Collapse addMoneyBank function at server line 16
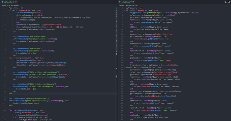Image resolution: width=231 pixels, height=121 pixels. pos(125,44)
